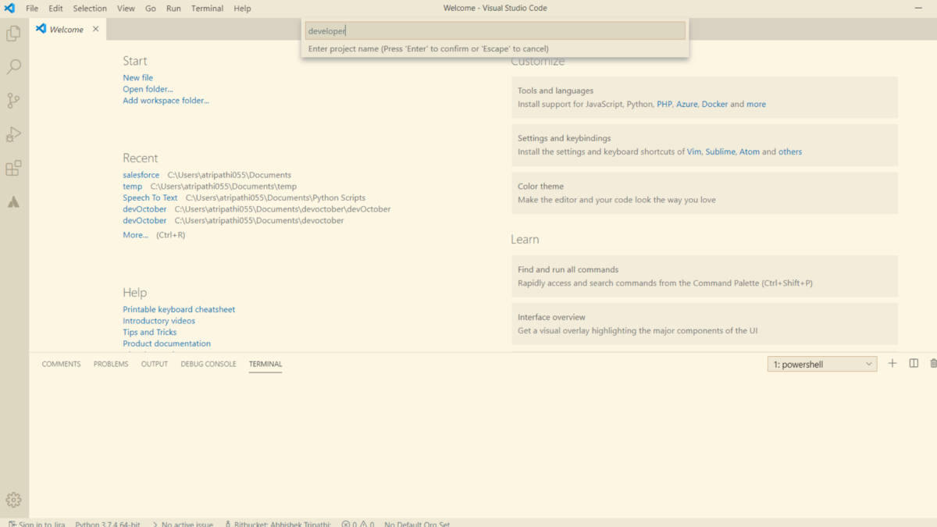Open the Search view icon
The image size is (937, 527).
pos(13,67)
